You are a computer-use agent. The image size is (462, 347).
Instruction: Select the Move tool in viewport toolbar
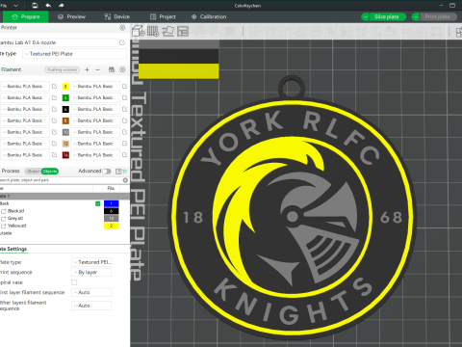[255, 31]
